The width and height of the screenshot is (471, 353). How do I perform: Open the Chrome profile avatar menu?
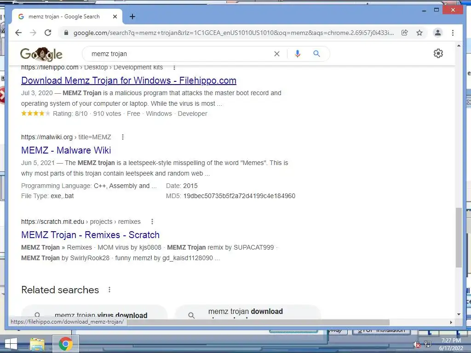point(438,33)
